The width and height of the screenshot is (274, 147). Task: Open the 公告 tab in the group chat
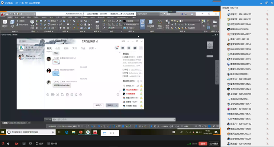pos(58,49)
